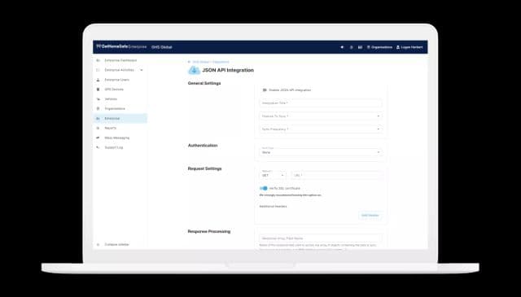This screenshot has width=521, height=297.
Task: Click the 'Request Settings' heading
Action: [x=204, y=168]
